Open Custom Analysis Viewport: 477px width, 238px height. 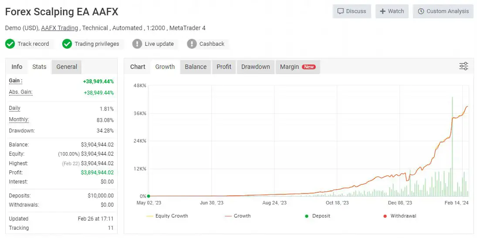point(443,11)
